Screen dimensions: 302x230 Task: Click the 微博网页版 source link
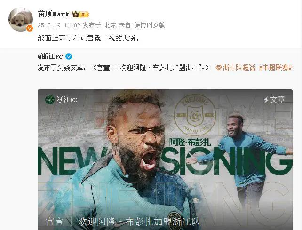click(x=150, y=25)
